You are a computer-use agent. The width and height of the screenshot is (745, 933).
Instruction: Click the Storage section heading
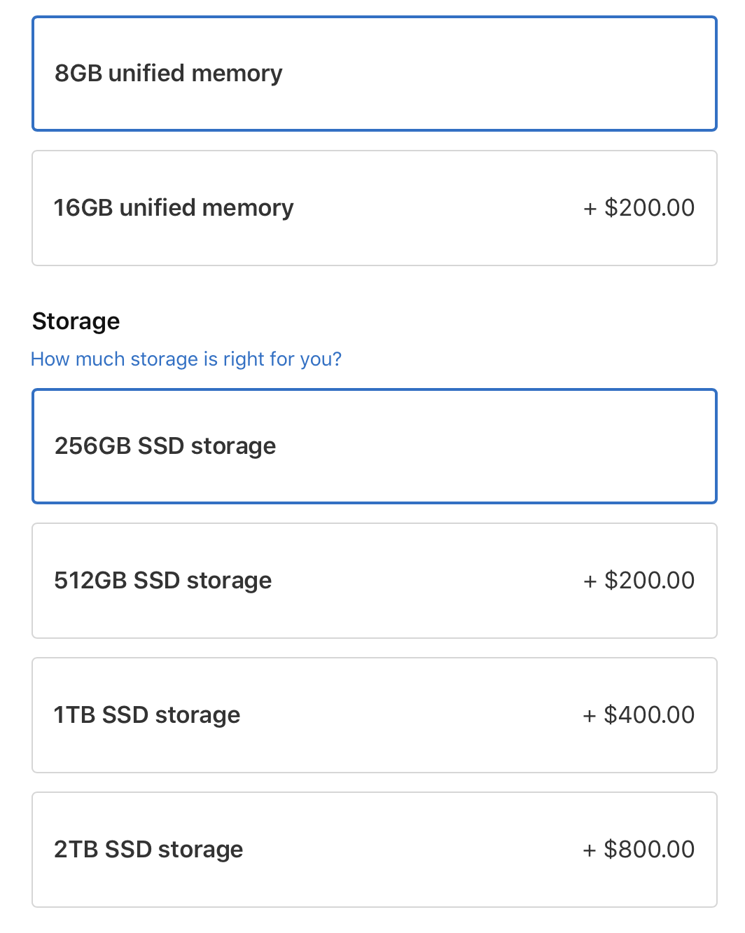click(76, 321)
